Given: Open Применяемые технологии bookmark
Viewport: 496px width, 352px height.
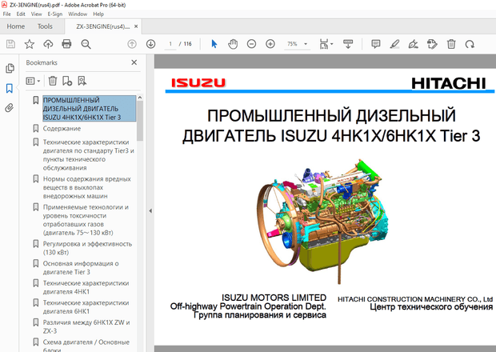Looking at the screenshot, I should pyautogui.click(x=86, y=220).
